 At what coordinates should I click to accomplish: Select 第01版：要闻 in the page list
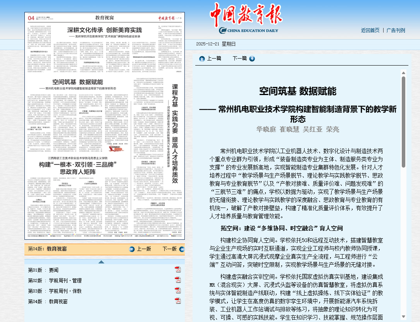pos(43,270)
